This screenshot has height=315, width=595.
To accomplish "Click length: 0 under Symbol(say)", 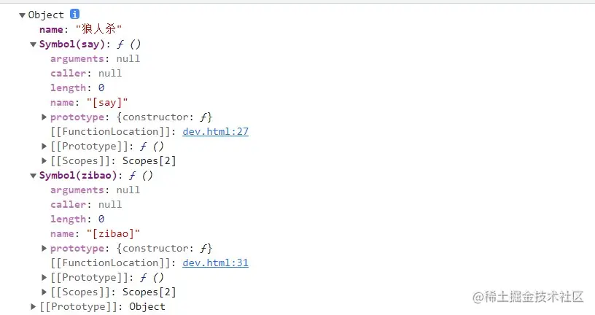I will [77, 88].
